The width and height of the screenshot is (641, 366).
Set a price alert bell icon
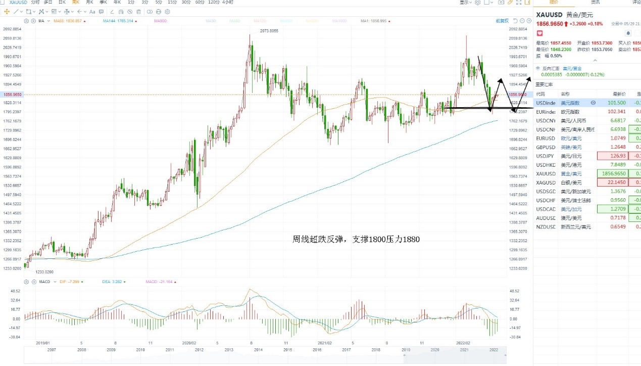pyautogui.click(x=628, y=33)
